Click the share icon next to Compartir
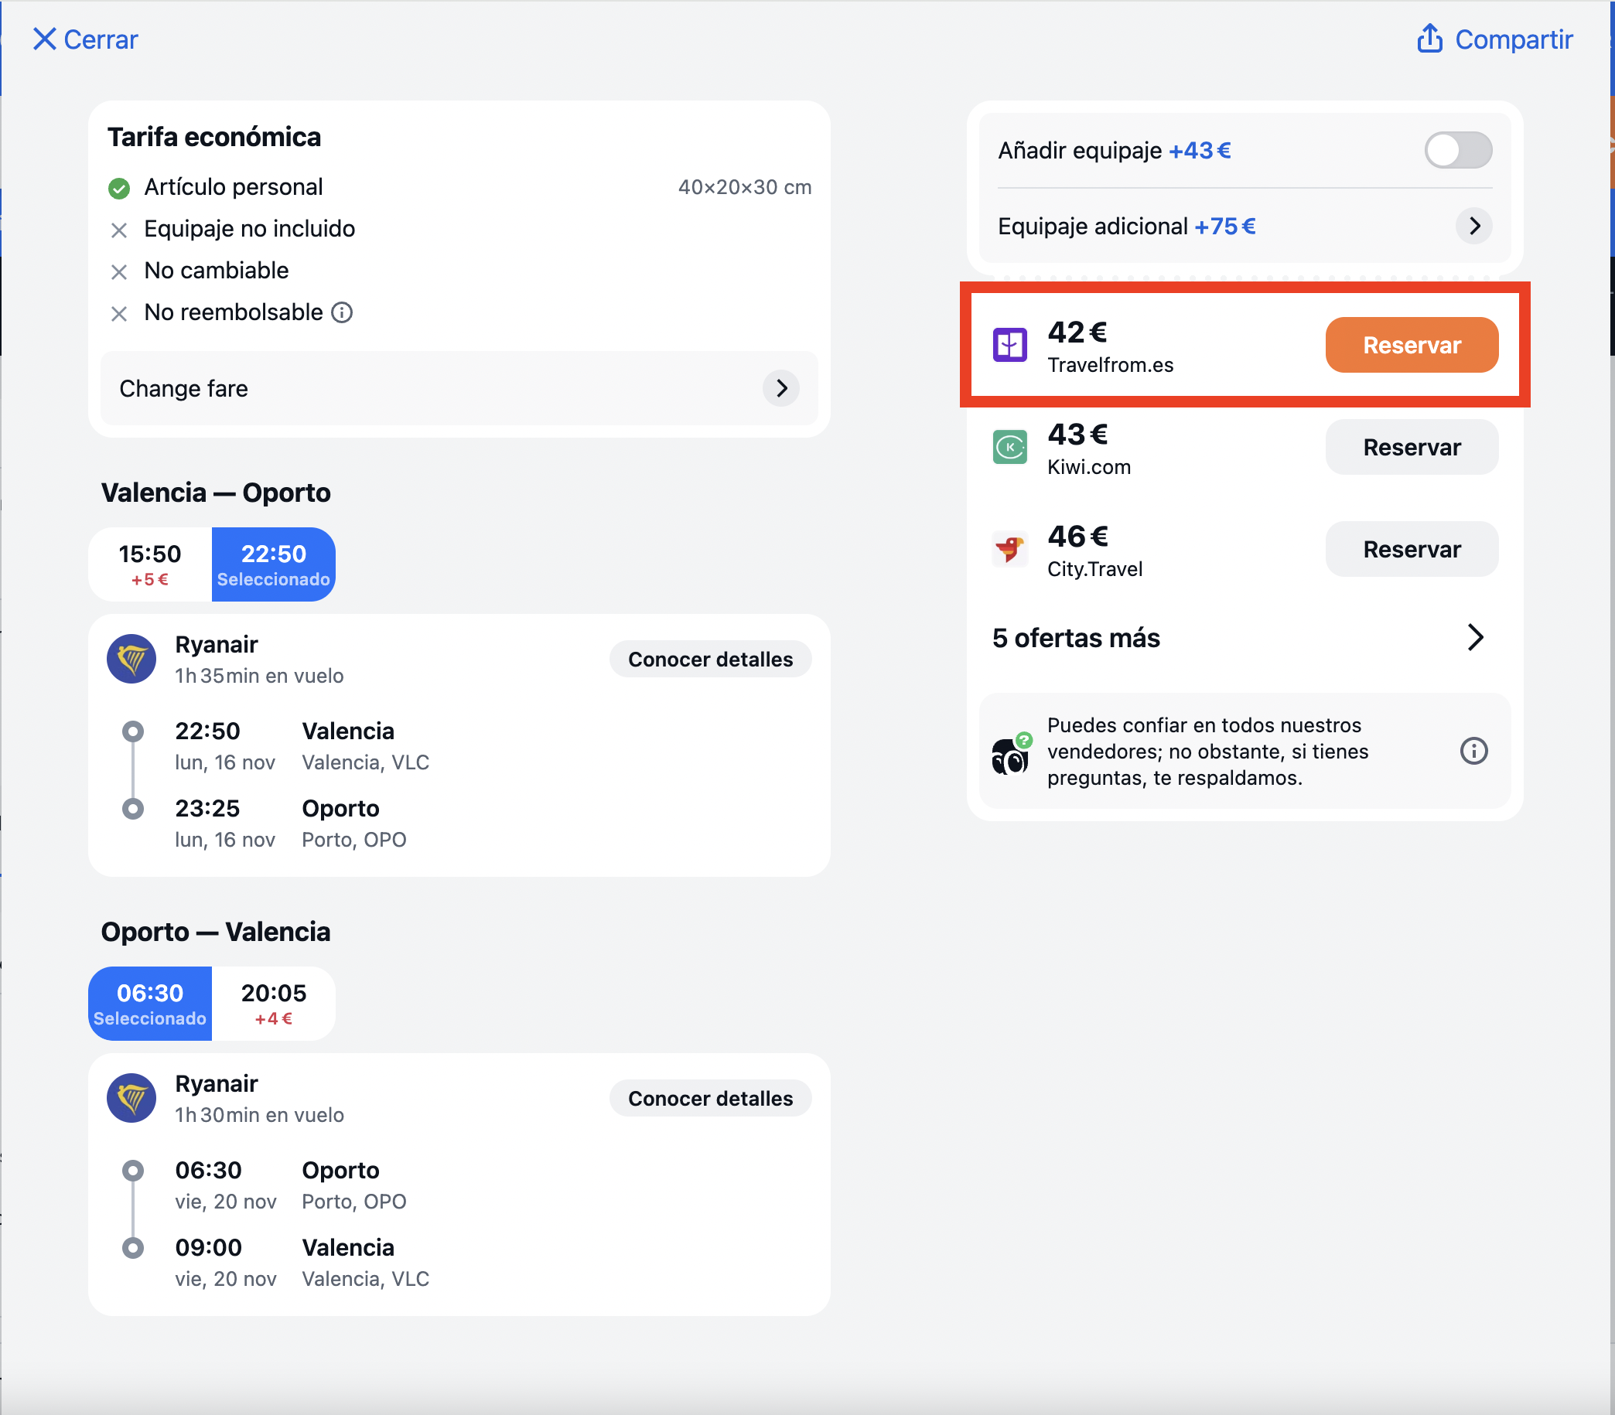Screen dimensions: 1615x1415 1429,39
